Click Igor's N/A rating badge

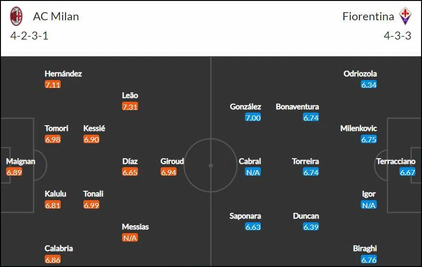pyautogui.click(x=369, y=205)
